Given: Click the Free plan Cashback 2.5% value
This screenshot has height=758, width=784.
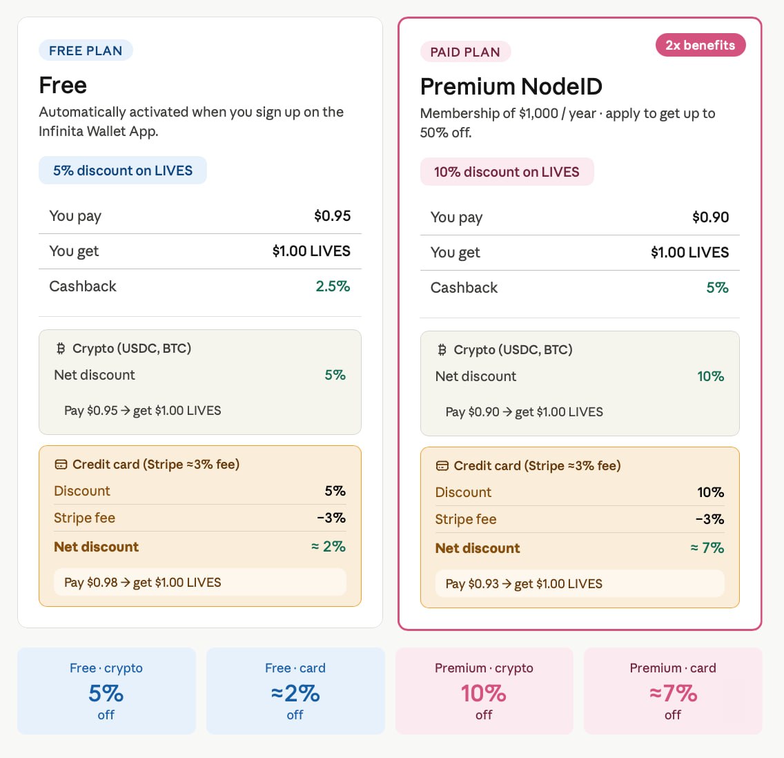Looking at the screenshot, I should 333,286.
